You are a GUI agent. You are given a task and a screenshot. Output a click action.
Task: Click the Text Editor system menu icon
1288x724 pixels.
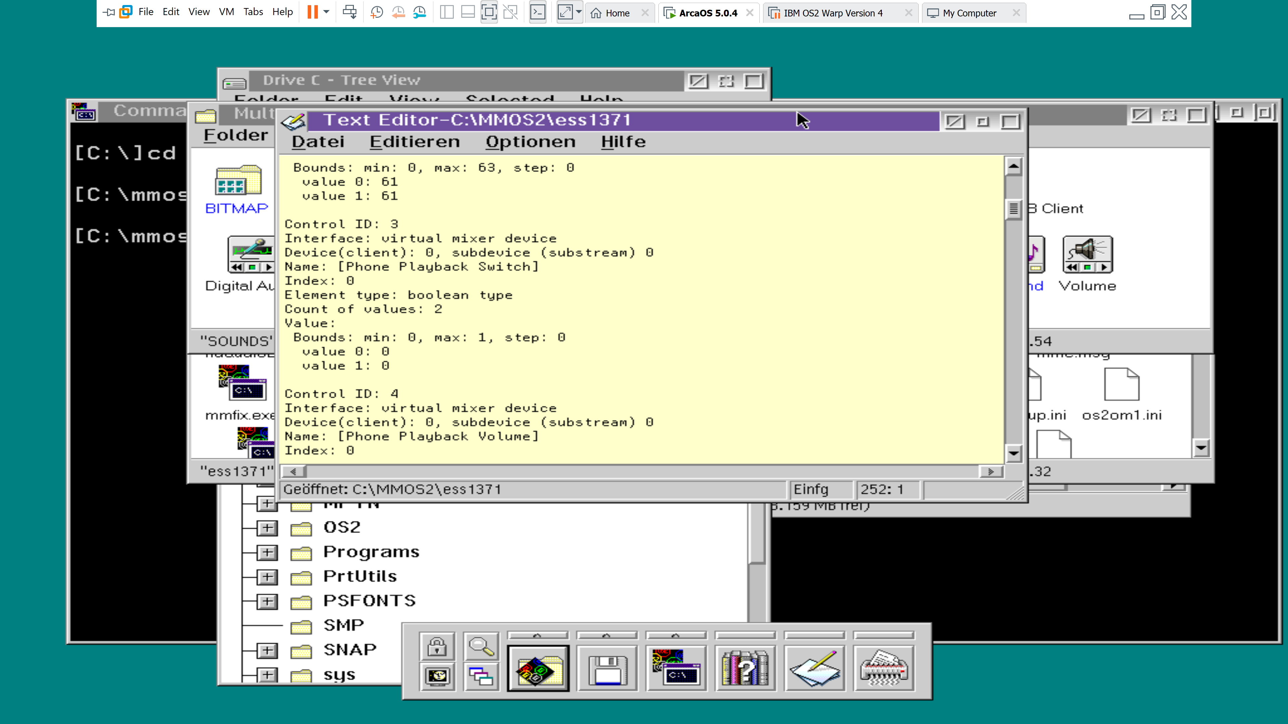293,121
